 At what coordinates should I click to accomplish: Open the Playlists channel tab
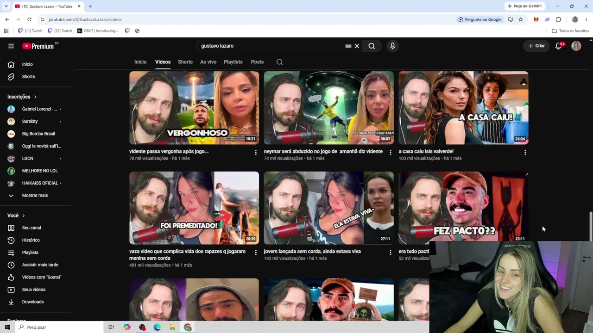click(x=233, y=62)
